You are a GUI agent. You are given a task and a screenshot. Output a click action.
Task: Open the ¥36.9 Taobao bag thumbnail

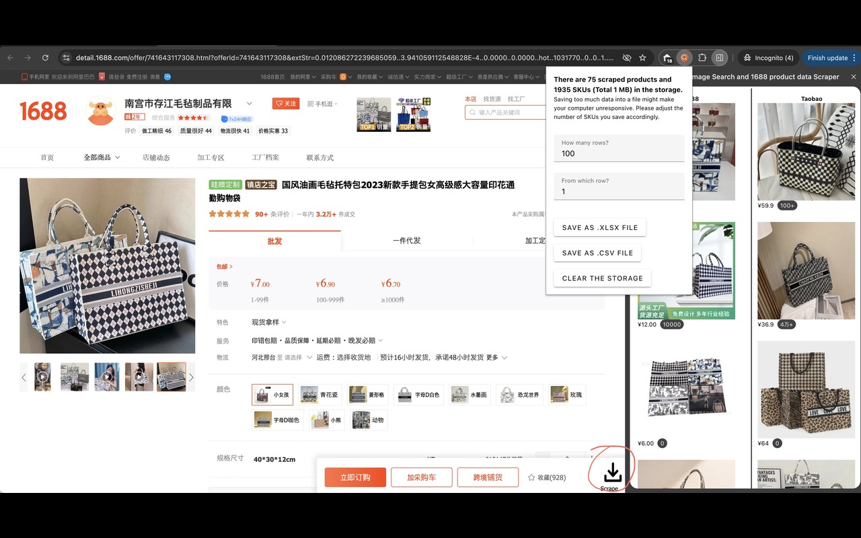pos(807,270)
